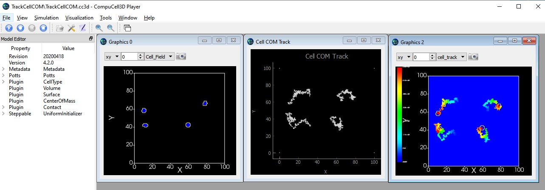Expand the Potts tree node
545x190 pixels.
(x=3, y=75)
